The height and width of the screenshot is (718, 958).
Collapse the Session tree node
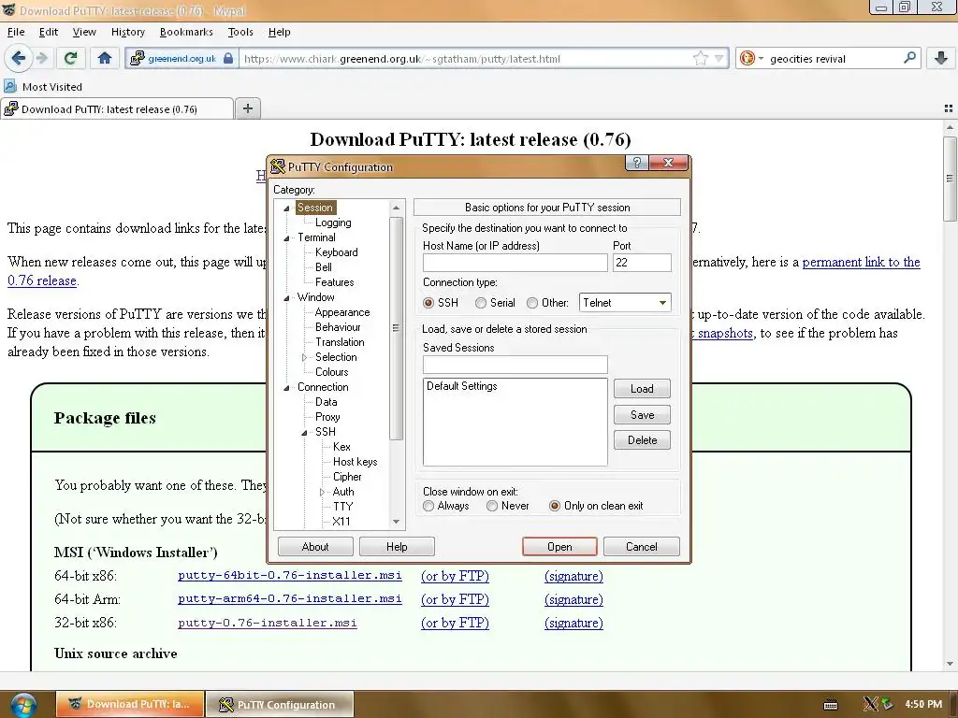(286, 208)
